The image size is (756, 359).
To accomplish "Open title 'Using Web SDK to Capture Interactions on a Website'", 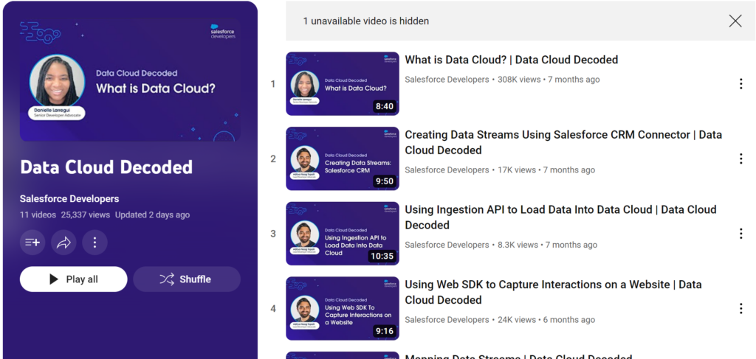I will pyautogui.click(x=553, y=292).
